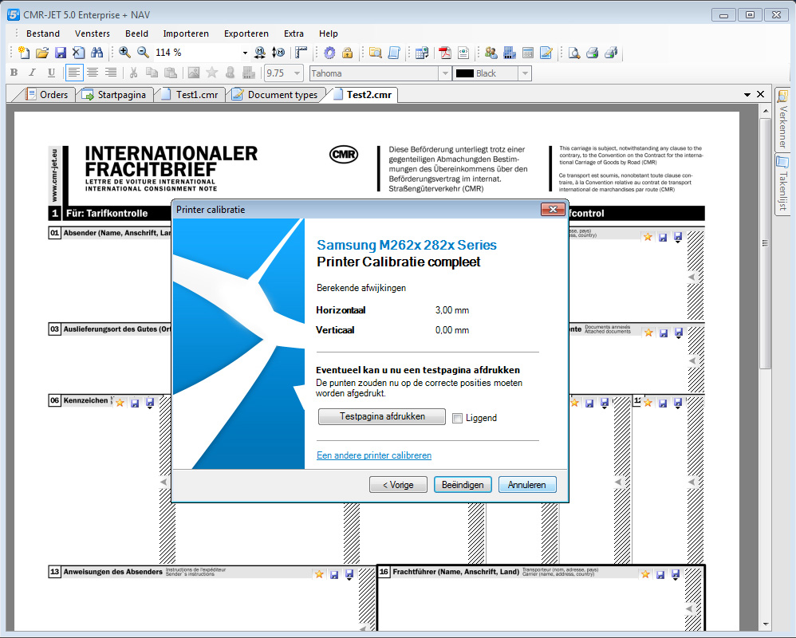The width and height of the screenshot is (796, 638).
Task: Click the 'Een andere printer calibreren' link
Action: pos(374,455)
